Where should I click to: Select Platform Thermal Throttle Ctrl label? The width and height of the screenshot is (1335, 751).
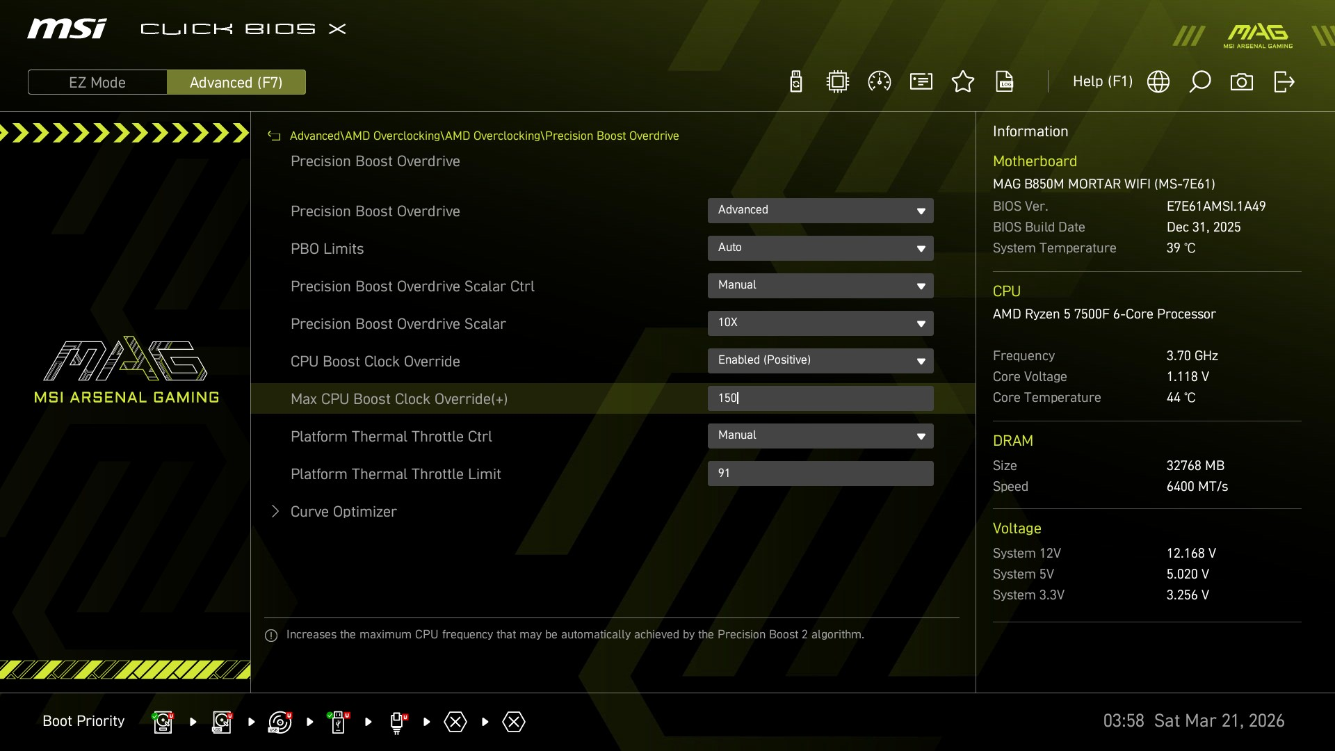[391, 437]
